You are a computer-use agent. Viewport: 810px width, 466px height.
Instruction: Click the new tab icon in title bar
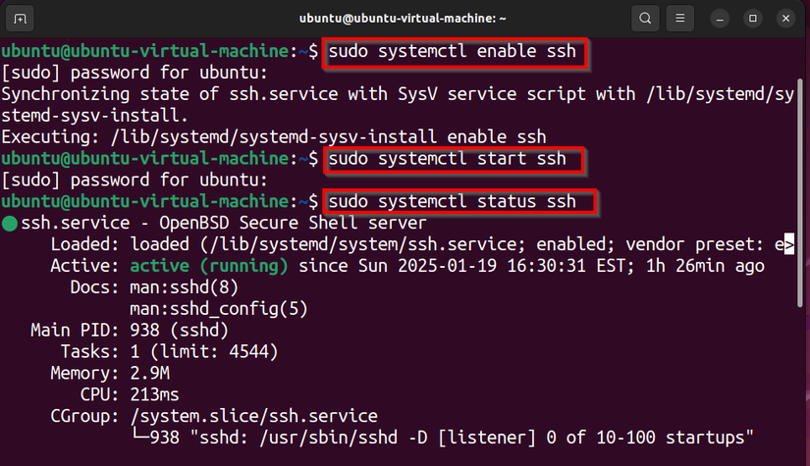(x=22, y=18)
